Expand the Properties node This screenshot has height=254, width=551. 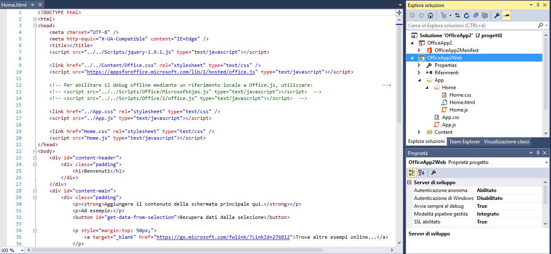[x=419, y=65]
